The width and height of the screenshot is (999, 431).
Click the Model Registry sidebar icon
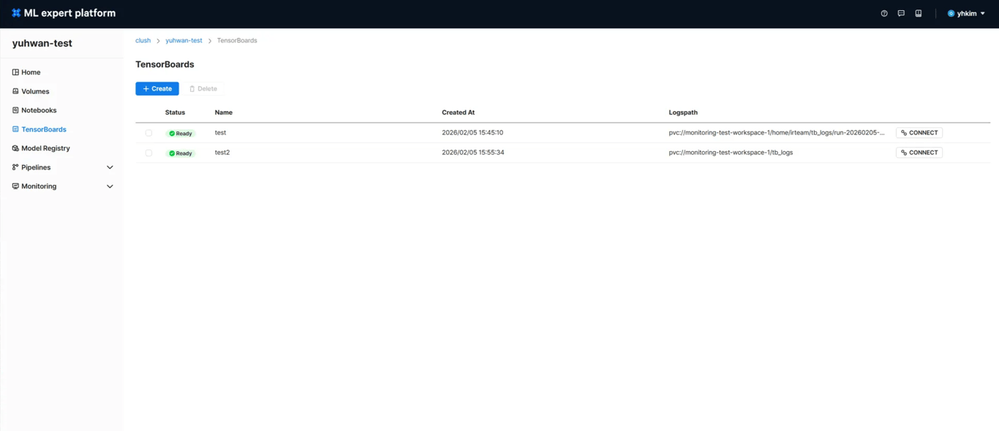(15, 148)
